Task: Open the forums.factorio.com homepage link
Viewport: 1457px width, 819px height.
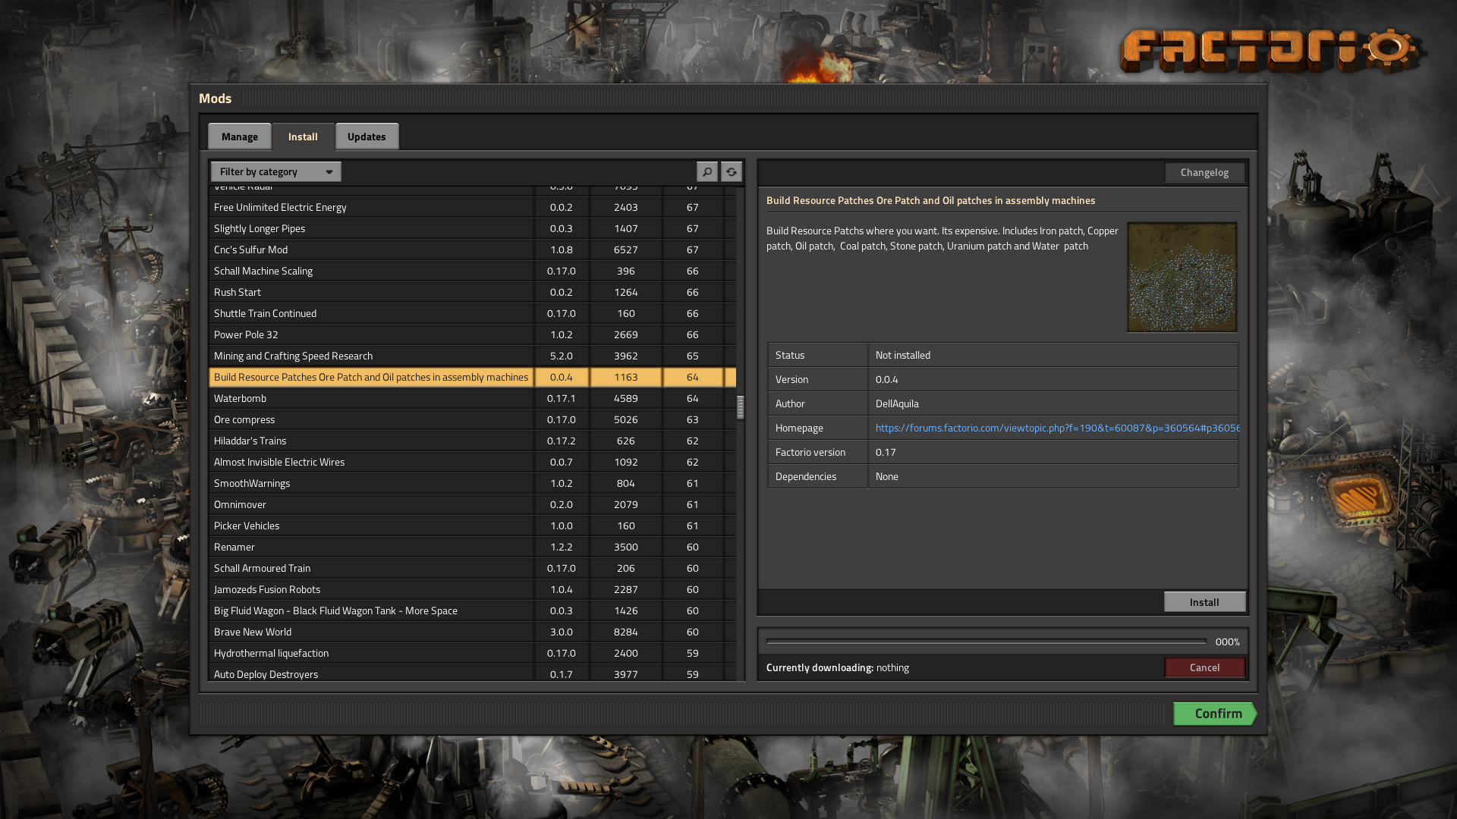Action: [x=1058, y=428]
